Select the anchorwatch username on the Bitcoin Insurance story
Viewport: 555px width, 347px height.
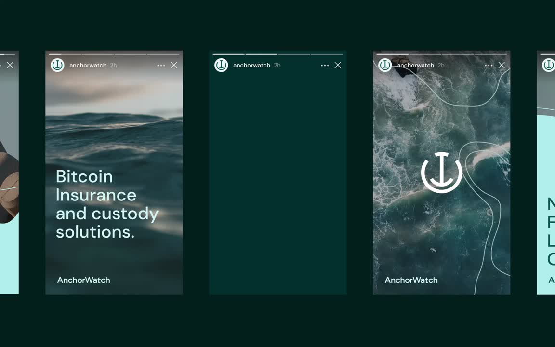click(x=88, y=65)
